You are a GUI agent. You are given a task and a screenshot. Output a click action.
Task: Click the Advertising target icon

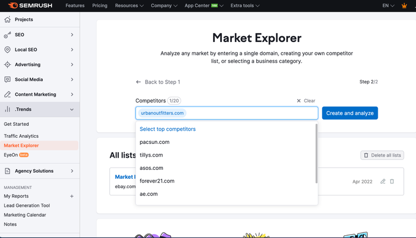(x=7, y=64)
